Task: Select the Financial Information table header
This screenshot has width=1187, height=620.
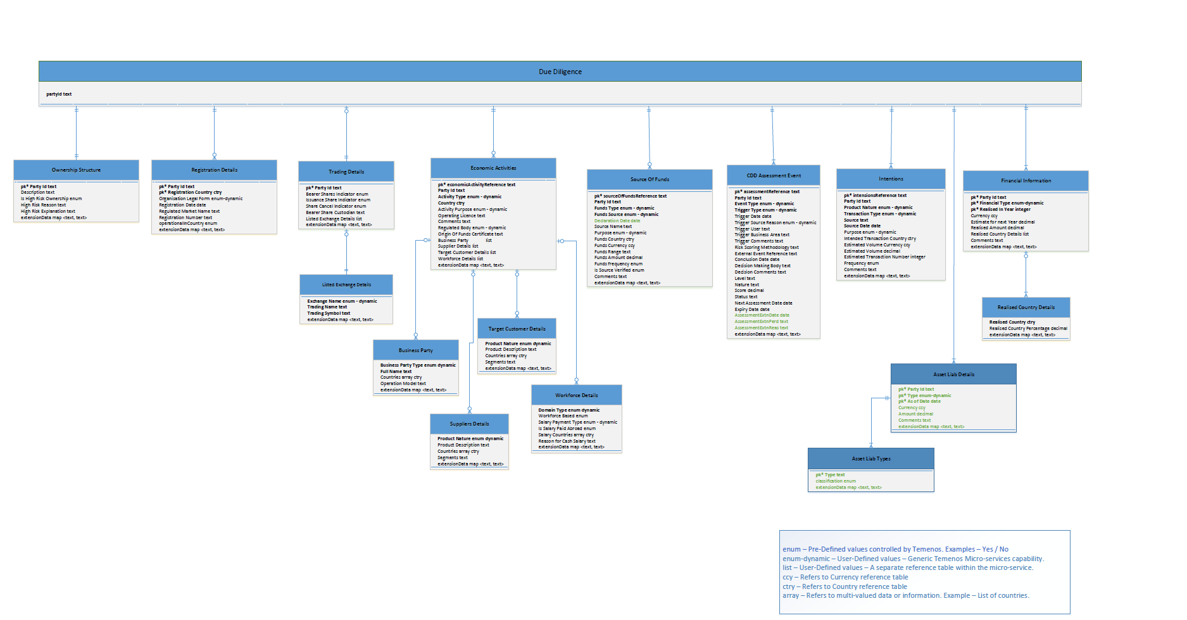Action: pos(1026,180)
